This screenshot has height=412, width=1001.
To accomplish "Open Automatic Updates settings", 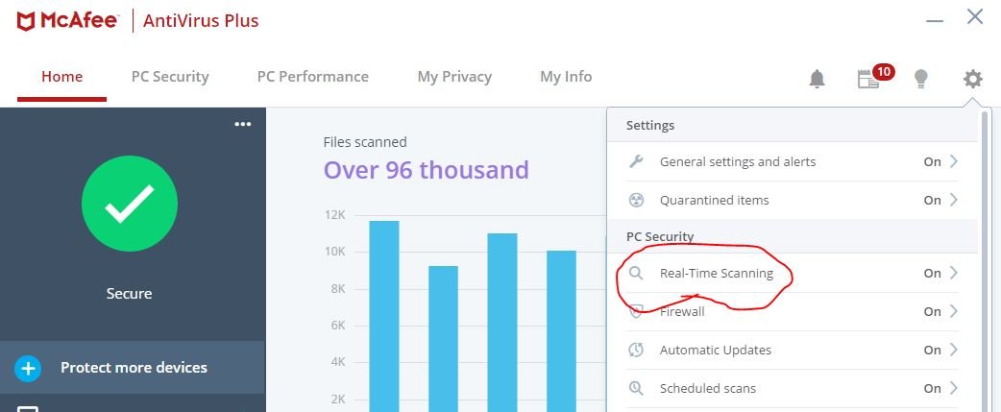I will point(793,350).
